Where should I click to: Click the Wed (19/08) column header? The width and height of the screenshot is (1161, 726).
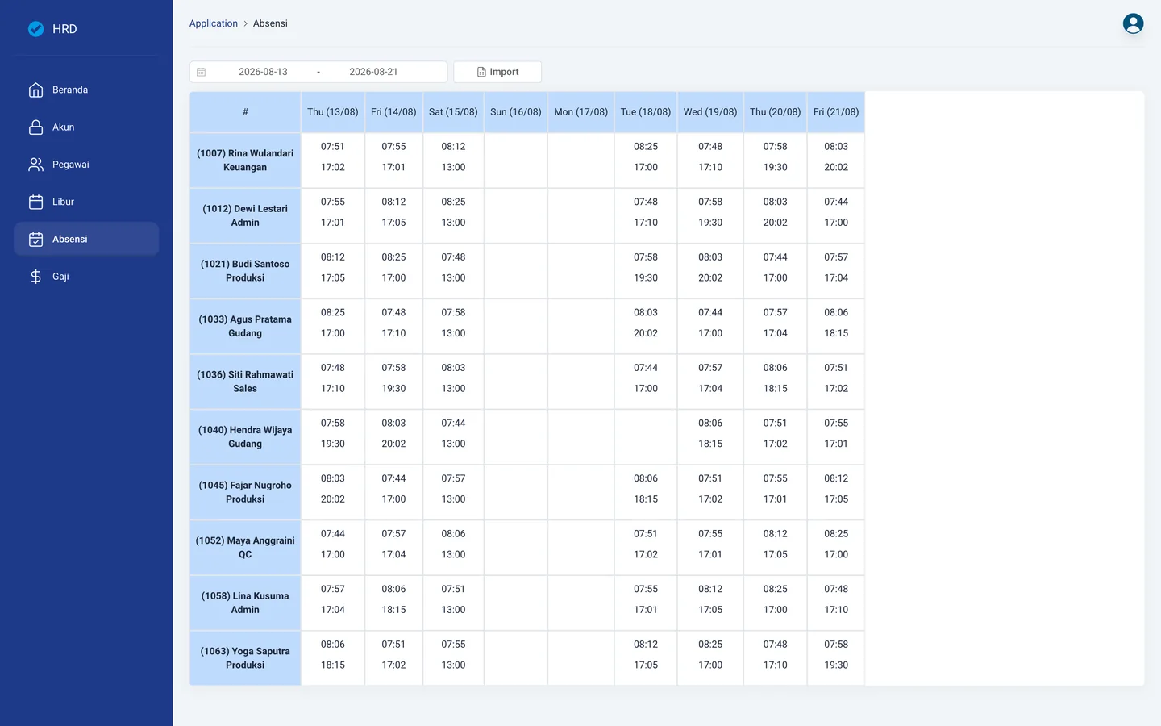pos(710,112)
